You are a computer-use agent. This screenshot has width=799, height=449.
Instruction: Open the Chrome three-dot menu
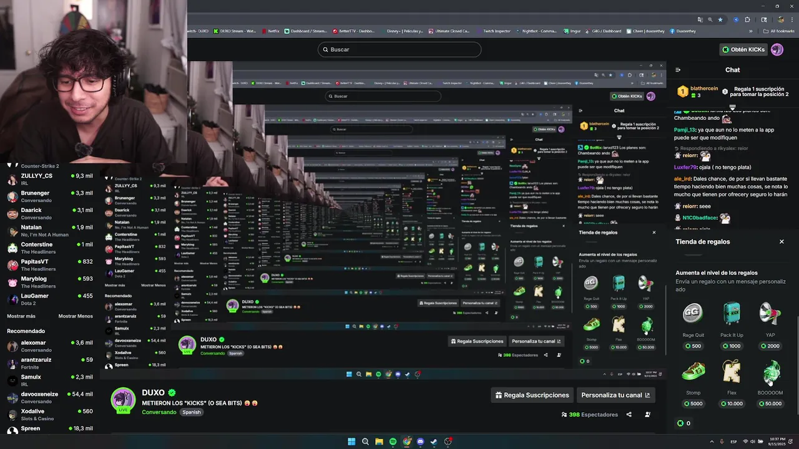click(791, 19)
